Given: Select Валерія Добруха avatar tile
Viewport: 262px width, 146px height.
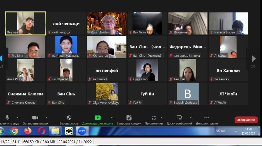Looking at the screenshot, I should (x=188, y=94).
